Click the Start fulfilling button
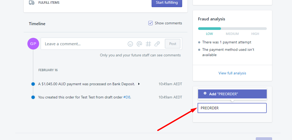 167,3
